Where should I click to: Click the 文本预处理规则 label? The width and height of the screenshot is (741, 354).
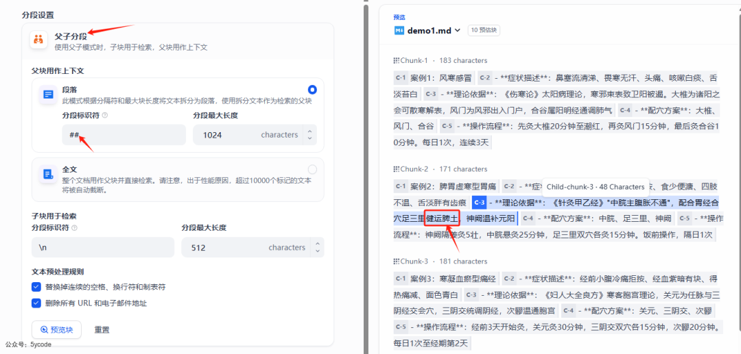pos(58,272)
